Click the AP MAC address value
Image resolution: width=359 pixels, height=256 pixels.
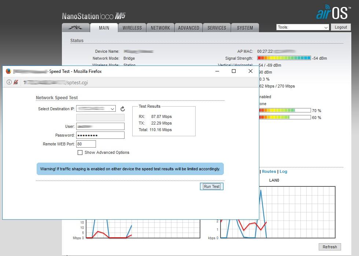click(276, 51)
